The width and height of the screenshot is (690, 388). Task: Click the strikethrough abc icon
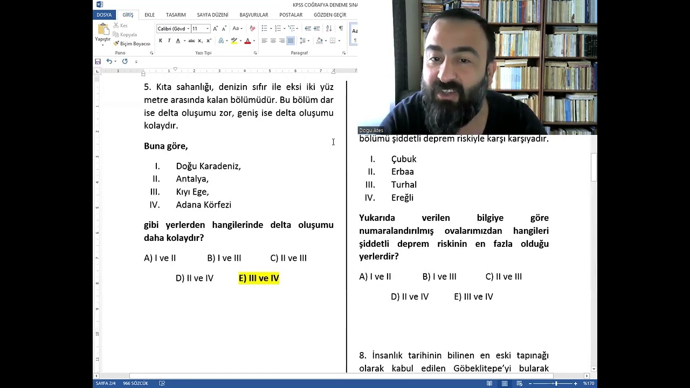click(x=191, y=41)
